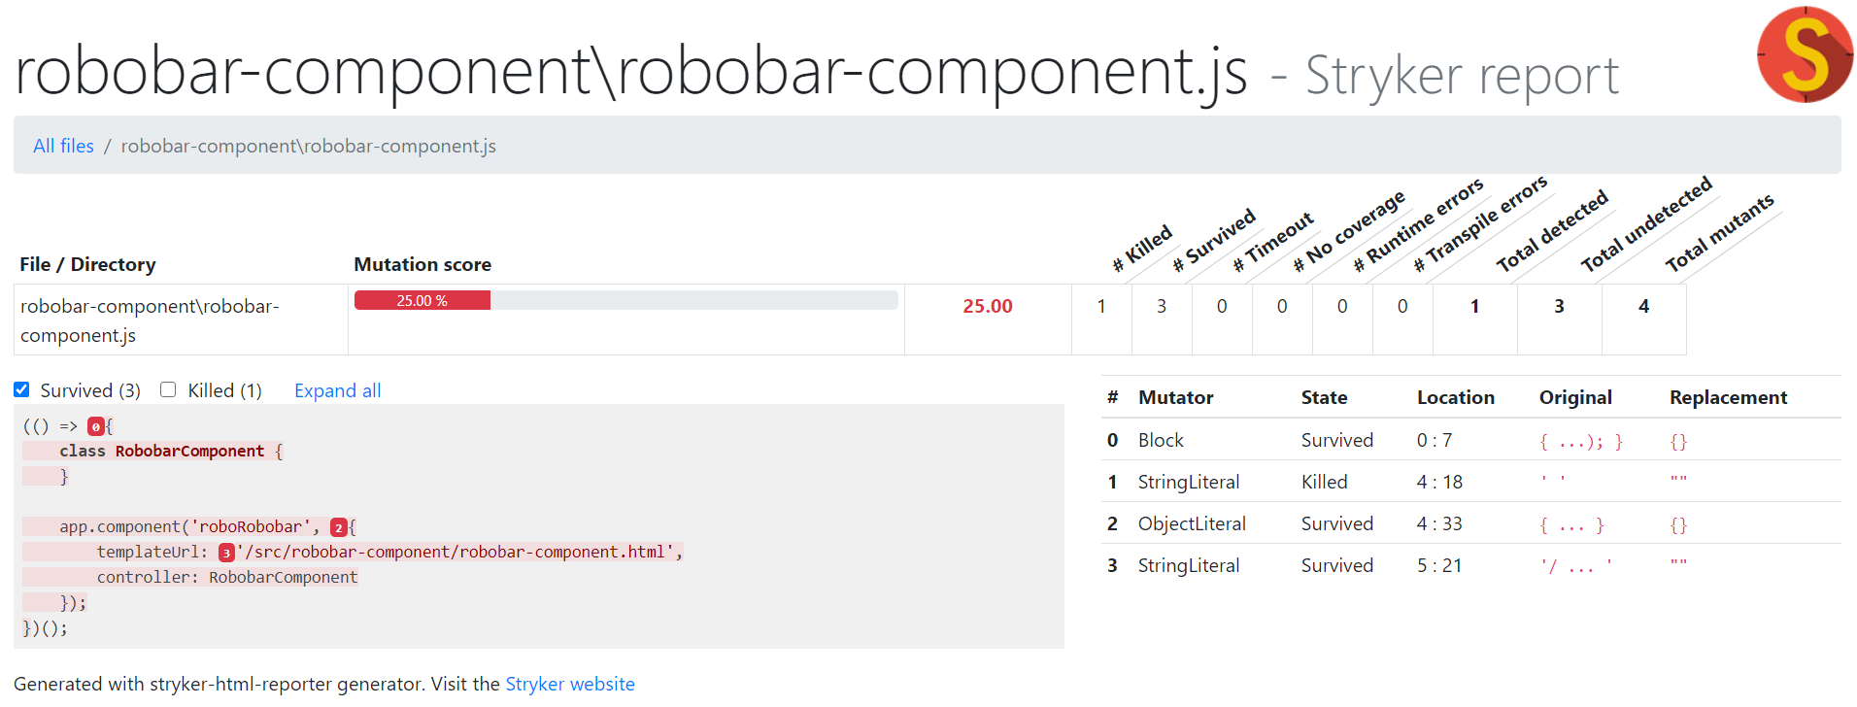Click Total mutants value 4

pos(1643,306)
